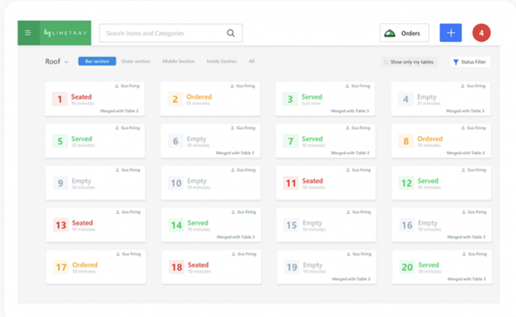Switch to the Outer section tab

point(136,61)
